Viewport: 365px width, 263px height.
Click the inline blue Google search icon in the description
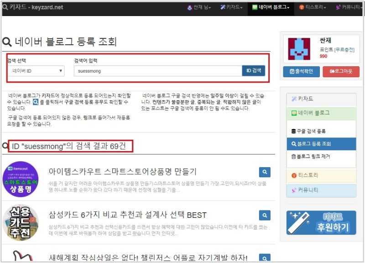[36, 102]
